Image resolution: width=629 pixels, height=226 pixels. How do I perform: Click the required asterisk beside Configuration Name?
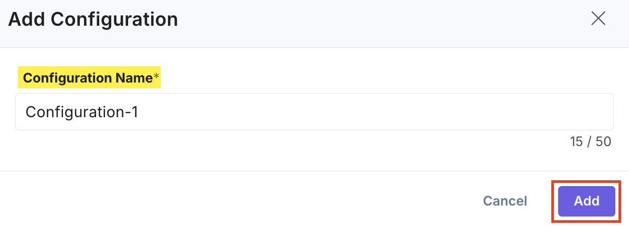point(156,78)
